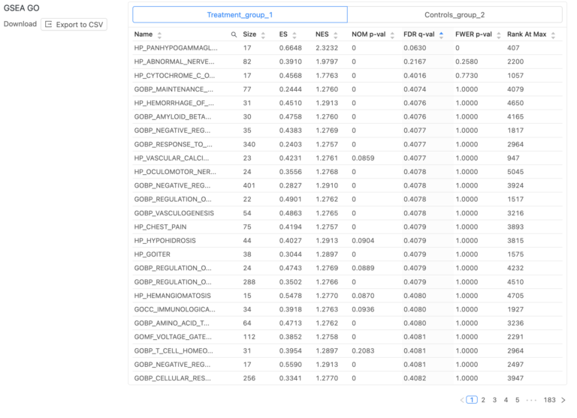This screenshot has width=577, height=418.
Task: Switch to Controls_group_2 tab
Action: (x=455, y=15)
